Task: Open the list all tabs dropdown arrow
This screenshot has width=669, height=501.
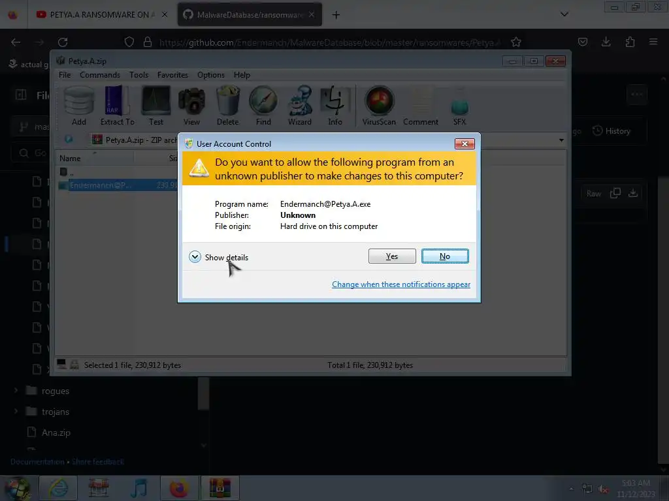Action: coord(564,14)
